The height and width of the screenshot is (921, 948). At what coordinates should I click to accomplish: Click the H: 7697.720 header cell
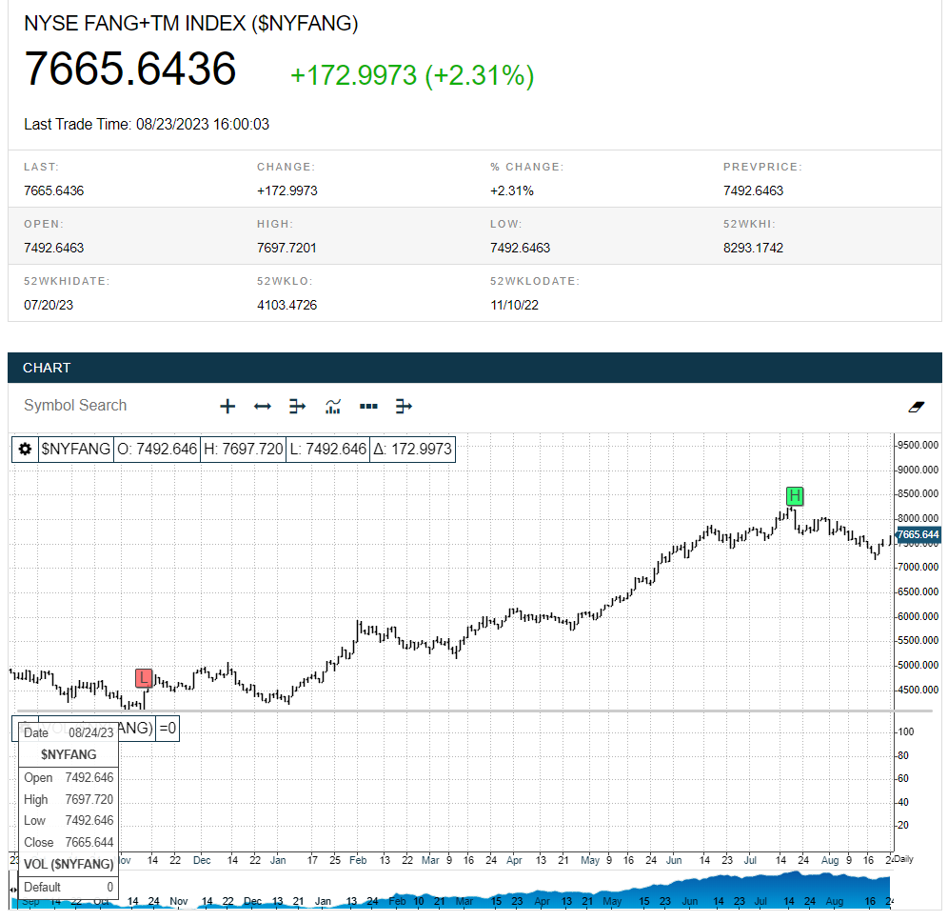(x=243, y=449)
